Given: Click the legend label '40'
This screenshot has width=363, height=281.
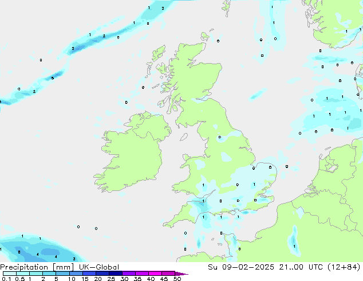Looking at the screenshot, I should tap(151, 279).
